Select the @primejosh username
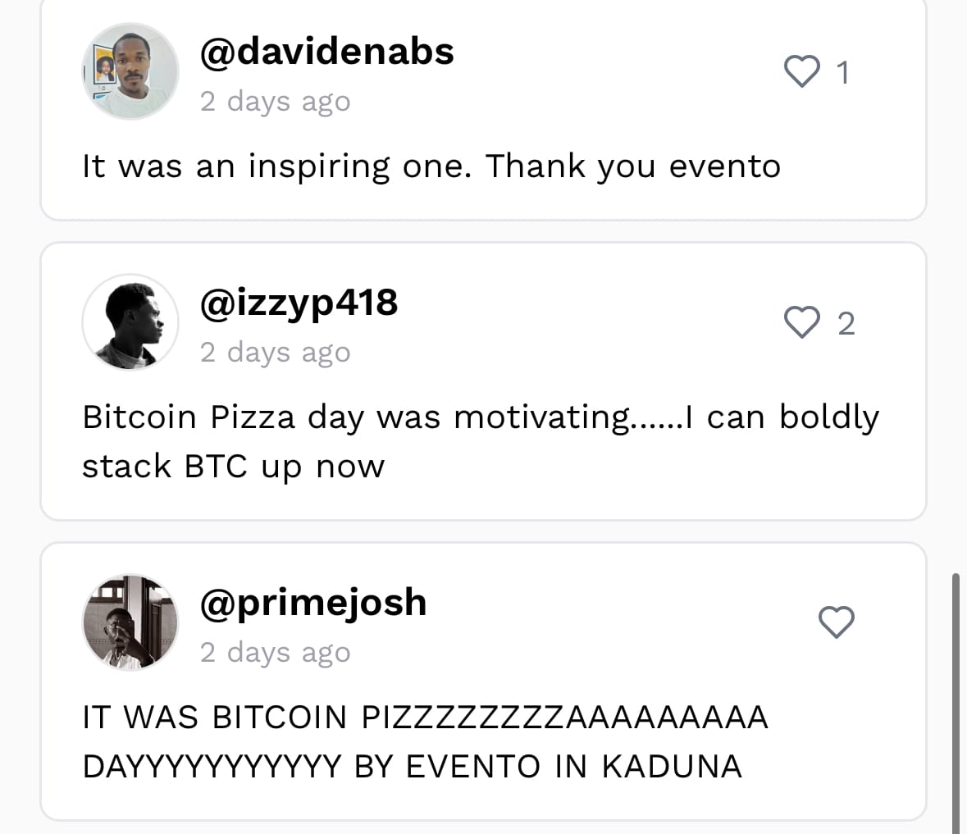Image resolution: width=967 pixels, height=834 pixels. tap(313, 603)
